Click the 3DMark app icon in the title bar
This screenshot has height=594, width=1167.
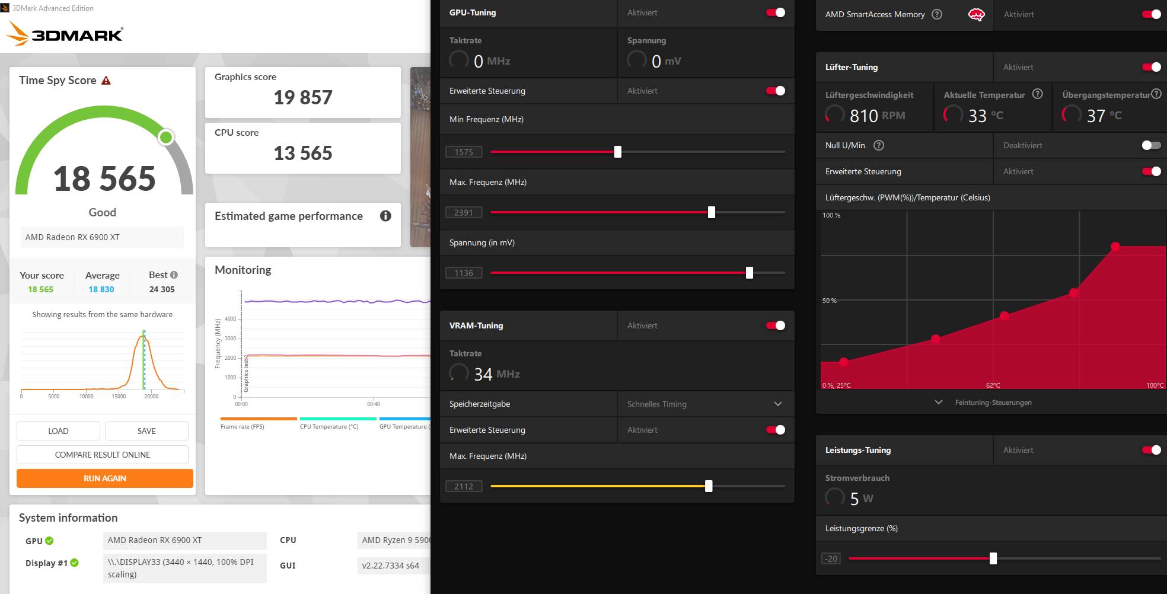pos(5,8)
